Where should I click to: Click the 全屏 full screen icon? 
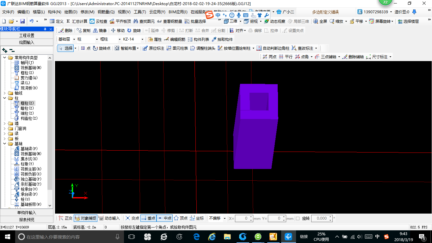point(320,21)
